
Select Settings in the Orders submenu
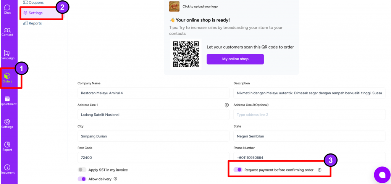(x=36, y=13)
